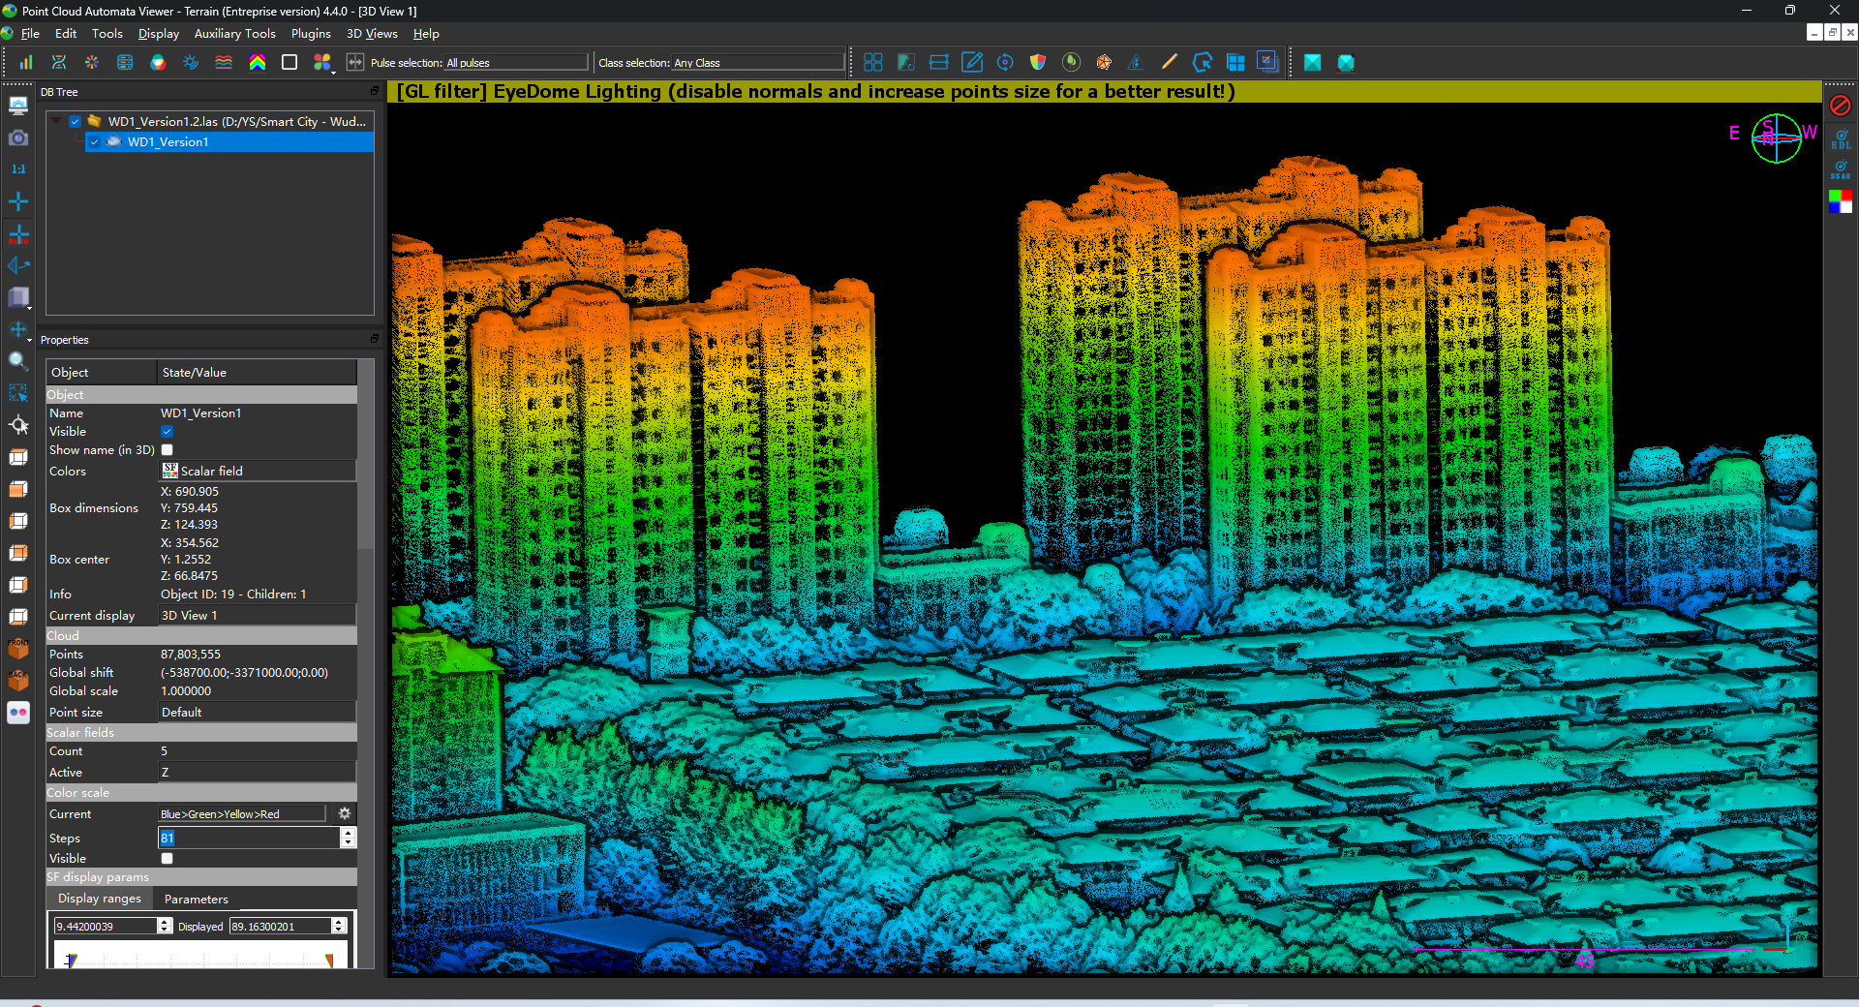Click the rainbow color scale toolbar icon
Screen dimensions: 1859x1007
click(x=257, y=63)
